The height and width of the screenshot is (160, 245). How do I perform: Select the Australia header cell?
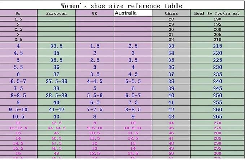point(133,13)
